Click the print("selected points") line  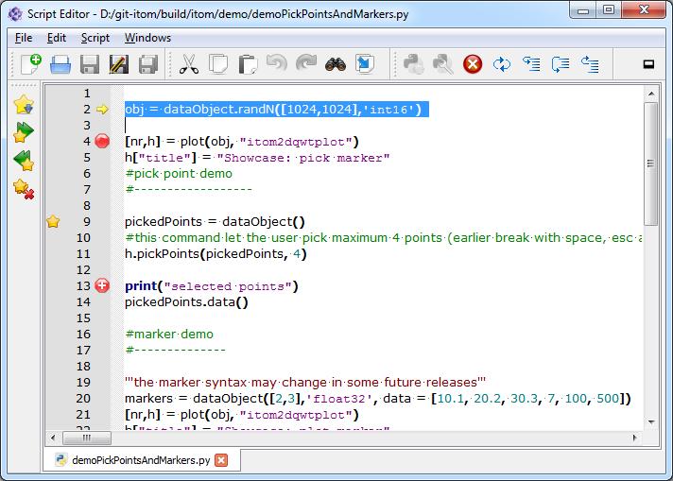point(211,285)
